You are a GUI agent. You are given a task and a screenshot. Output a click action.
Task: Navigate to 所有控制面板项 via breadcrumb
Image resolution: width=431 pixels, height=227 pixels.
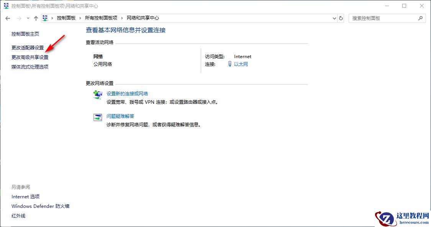coord(101,18)
